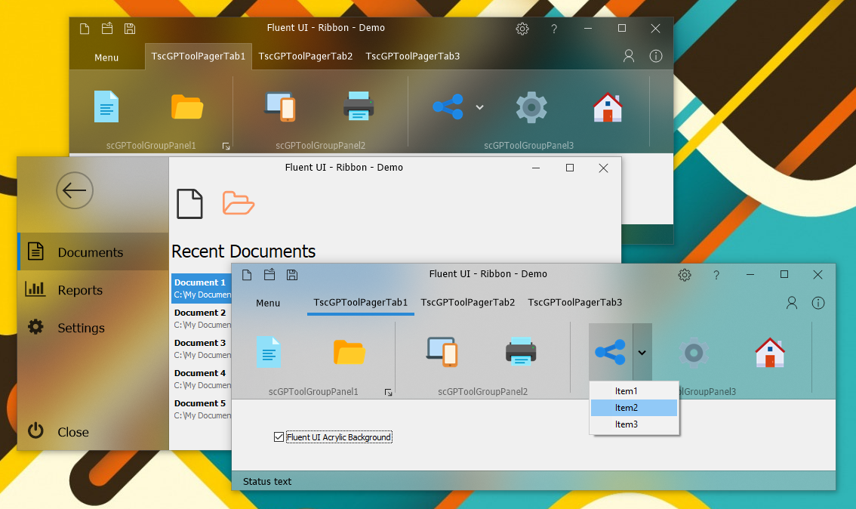Click the orange open folder icon in the backstage window
856x509 pixels.
coord(239,203)
